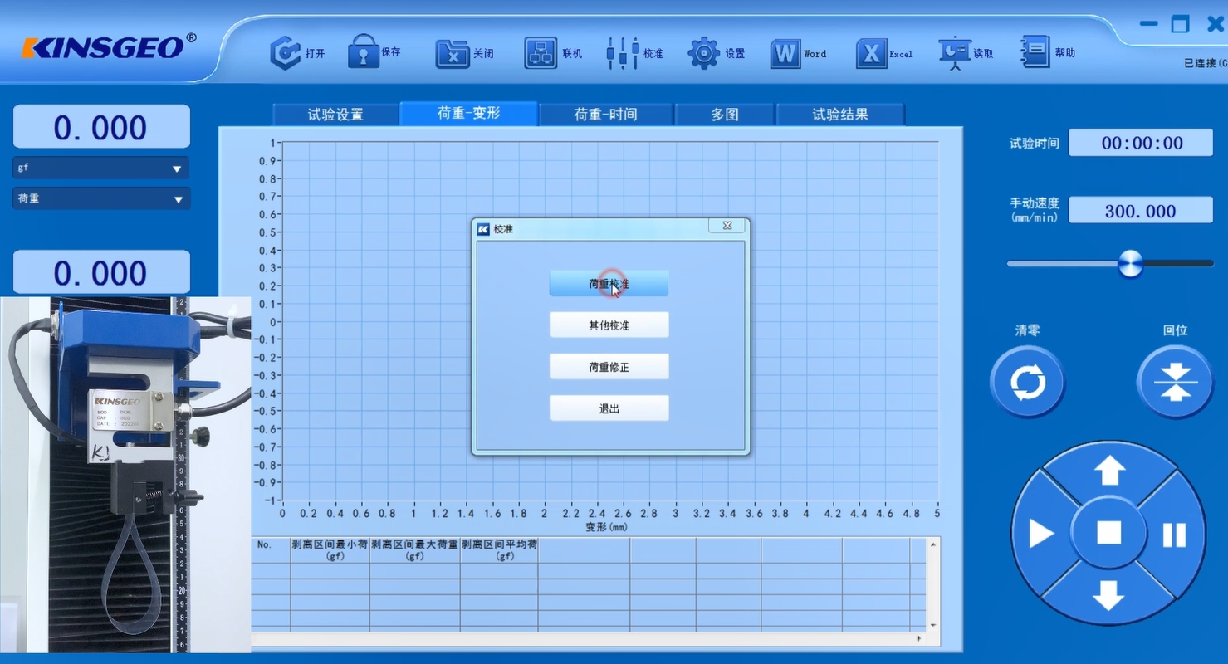
Task: Open help with the 帮助 icon
Action: [1035, 52]
